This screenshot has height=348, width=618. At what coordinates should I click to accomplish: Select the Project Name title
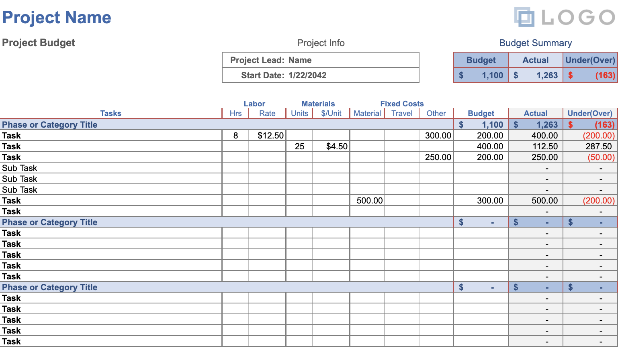(57, 18)
